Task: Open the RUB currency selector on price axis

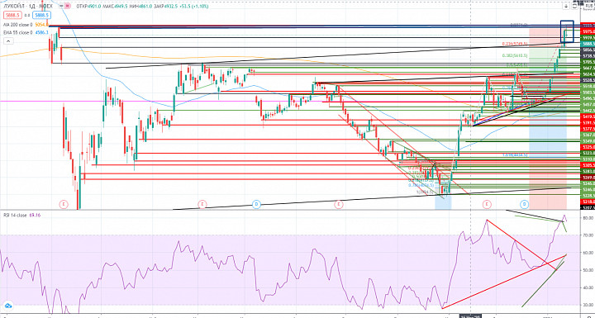Action: (589, 6)
